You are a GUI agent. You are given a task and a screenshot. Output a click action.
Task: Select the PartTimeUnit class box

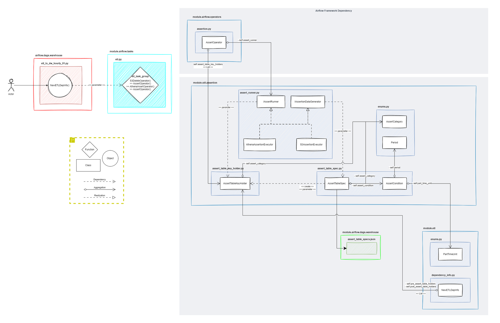450,254
